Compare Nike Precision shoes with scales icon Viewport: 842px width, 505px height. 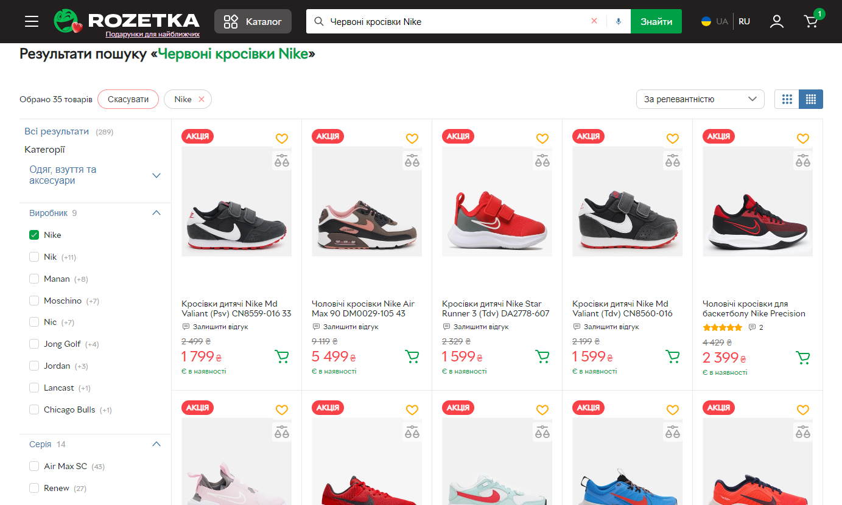click(802, 161)
